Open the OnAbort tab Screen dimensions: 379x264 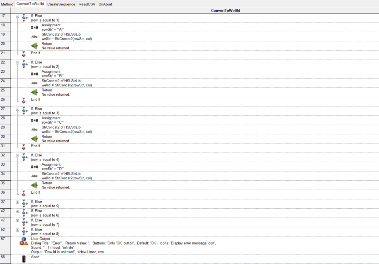[x=105, y=4]
